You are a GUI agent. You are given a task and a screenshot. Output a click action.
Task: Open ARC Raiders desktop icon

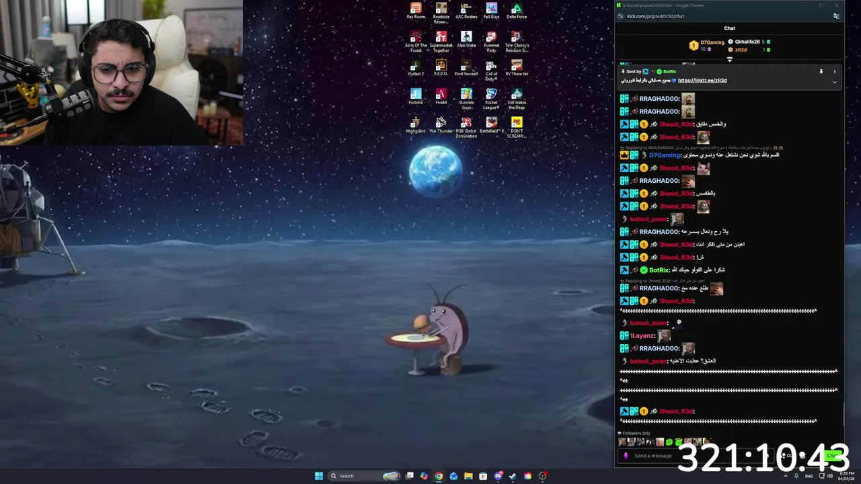[466, 11]
